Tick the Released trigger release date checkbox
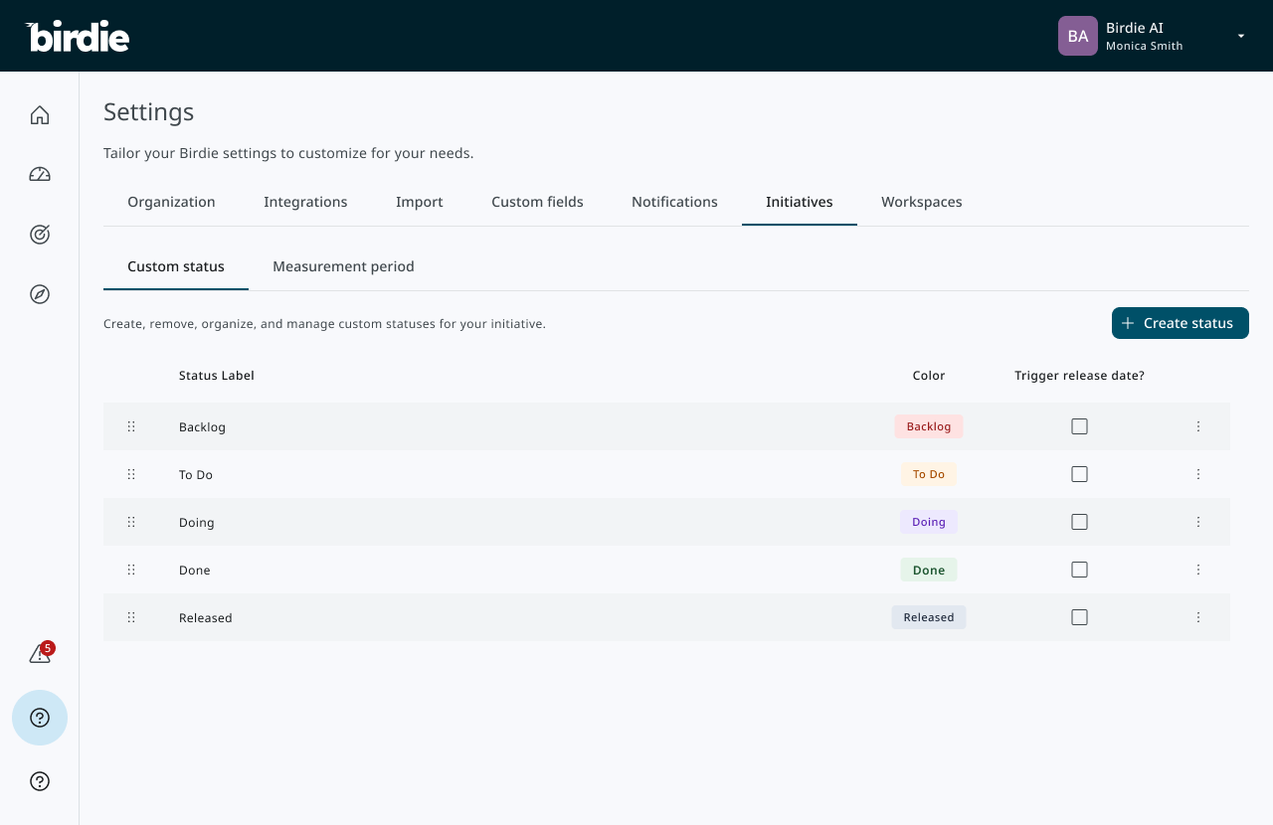Screen dimensions: 1273x825 1079,617
